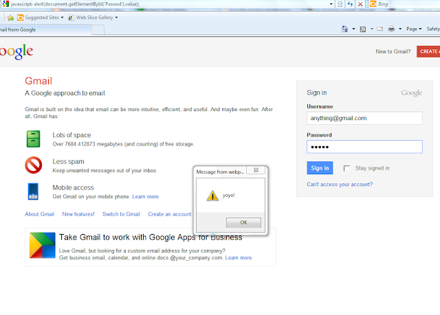Image resolution: width=440 pixels, height=315 pixels.
Task: Open the New features! link
Action: click(x=78, y=214)
